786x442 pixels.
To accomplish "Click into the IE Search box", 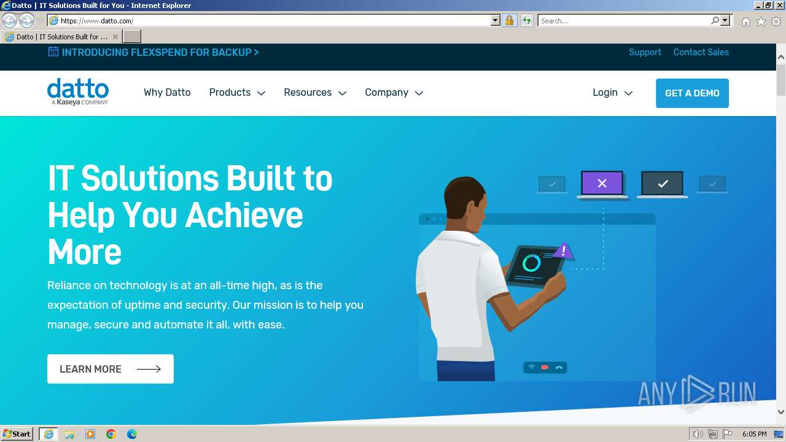I will [624, 21].
